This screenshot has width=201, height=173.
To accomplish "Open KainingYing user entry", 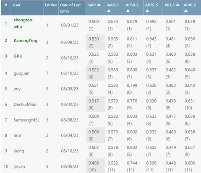I will pos(26,41).
